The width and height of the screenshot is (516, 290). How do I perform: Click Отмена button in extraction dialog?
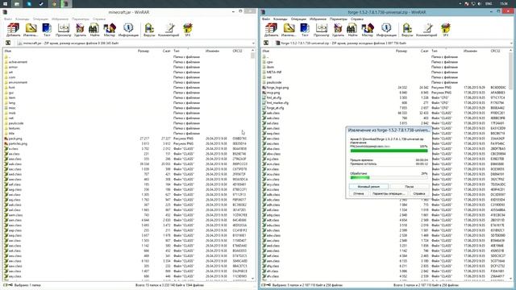(x=358, y=193)
